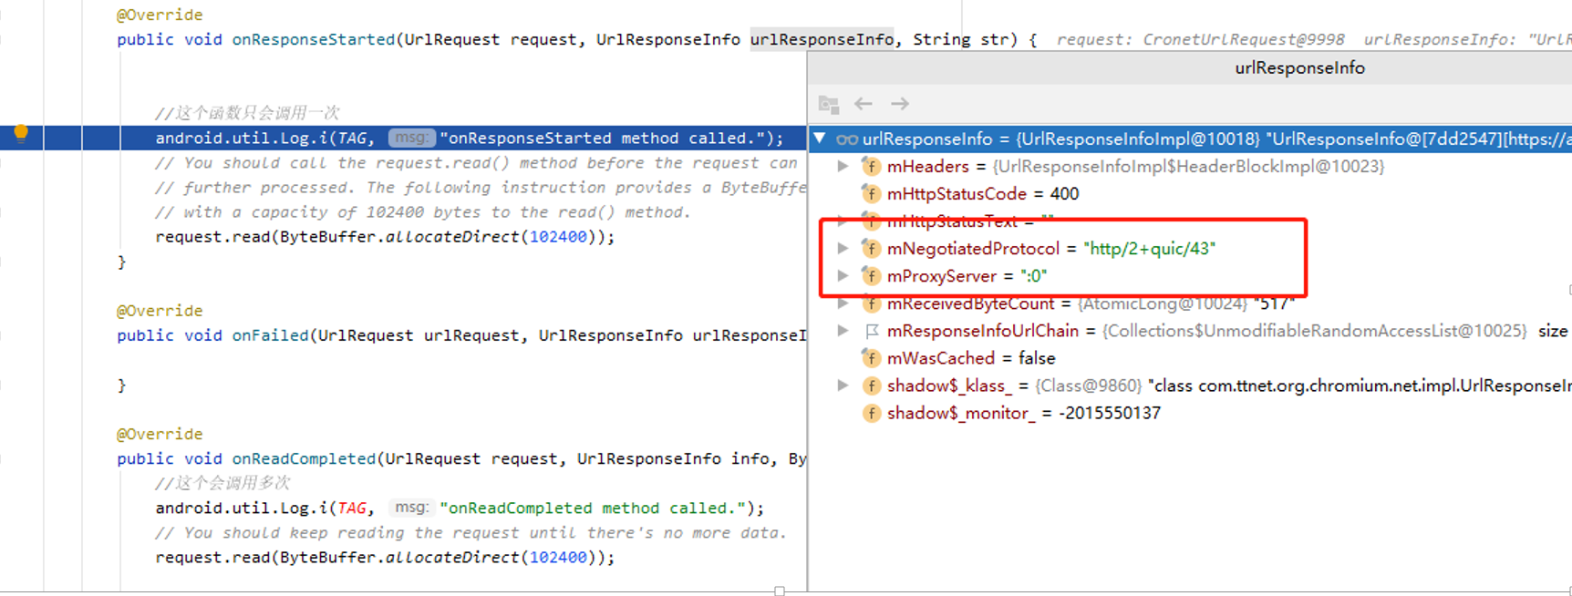
Task: Click the field icon next to shadow$_klass_
Action: tap(871, 385)
